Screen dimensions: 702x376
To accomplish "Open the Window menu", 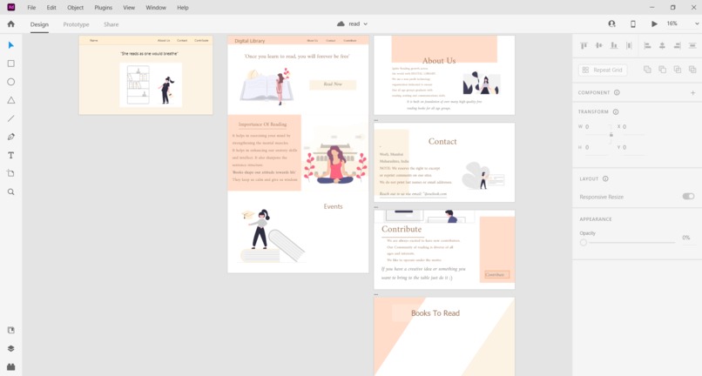I will tap(156, 8).
